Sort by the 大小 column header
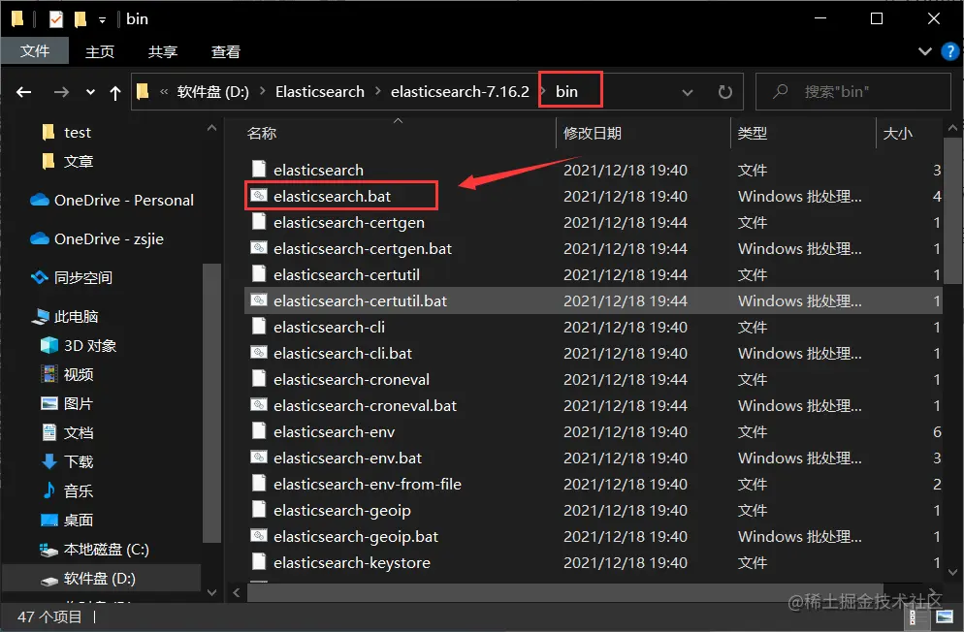964x632 pixels. pyautogui.click(x=897, y=133)
